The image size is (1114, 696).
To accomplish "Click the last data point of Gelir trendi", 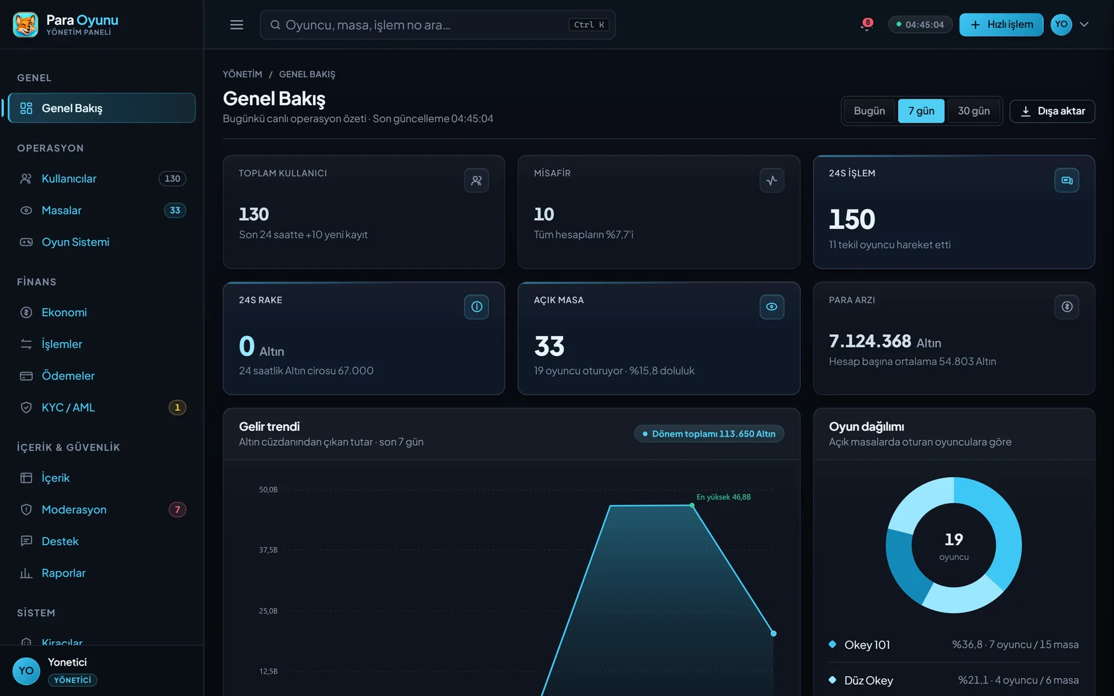I will click(x=773, y=634).
